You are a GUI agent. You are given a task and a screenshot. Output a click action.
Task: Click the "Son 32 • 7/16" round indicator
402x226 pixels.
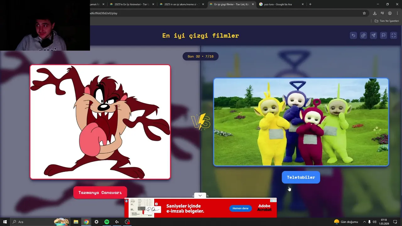click(x=200, y=56)
